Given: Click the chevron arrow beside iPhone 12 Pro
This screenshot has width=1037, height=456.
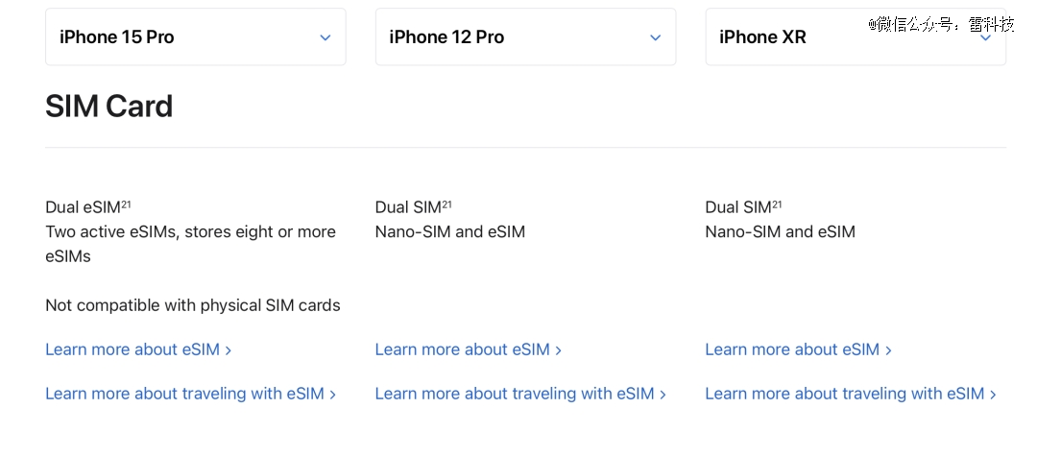Looking at the screenshot, I should coord(655,37).
